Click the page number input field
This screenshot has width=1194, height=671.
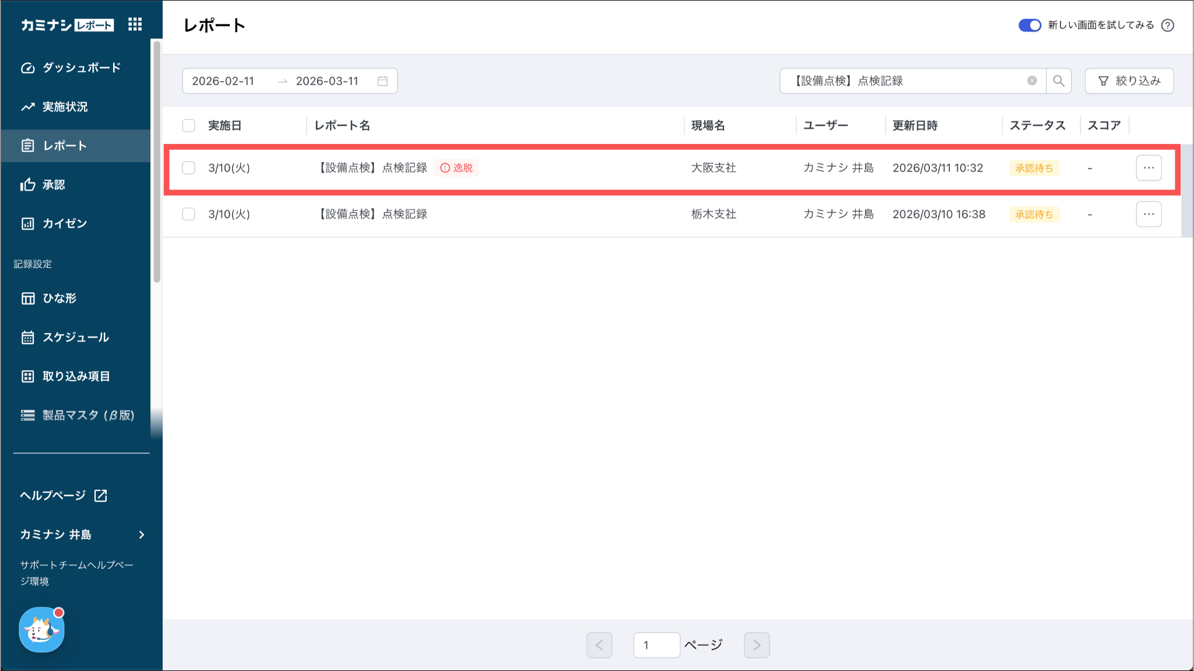point(656,645)
